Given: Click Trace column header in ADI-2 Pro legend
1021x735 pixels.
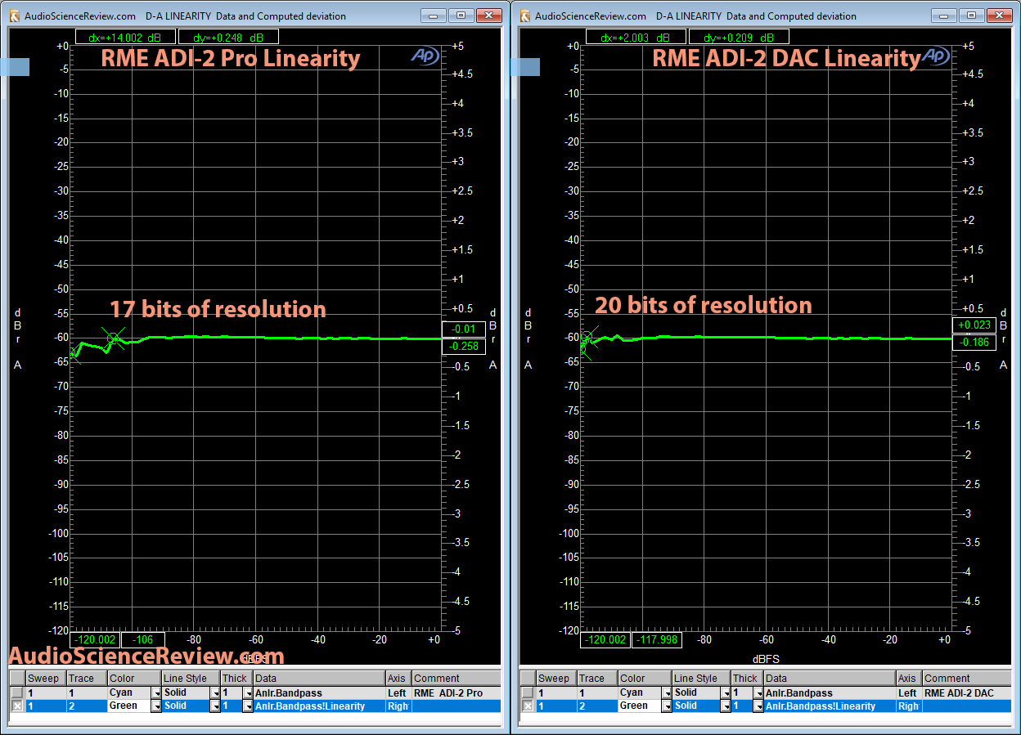Looking at the screenshot, I should point(86,679).
